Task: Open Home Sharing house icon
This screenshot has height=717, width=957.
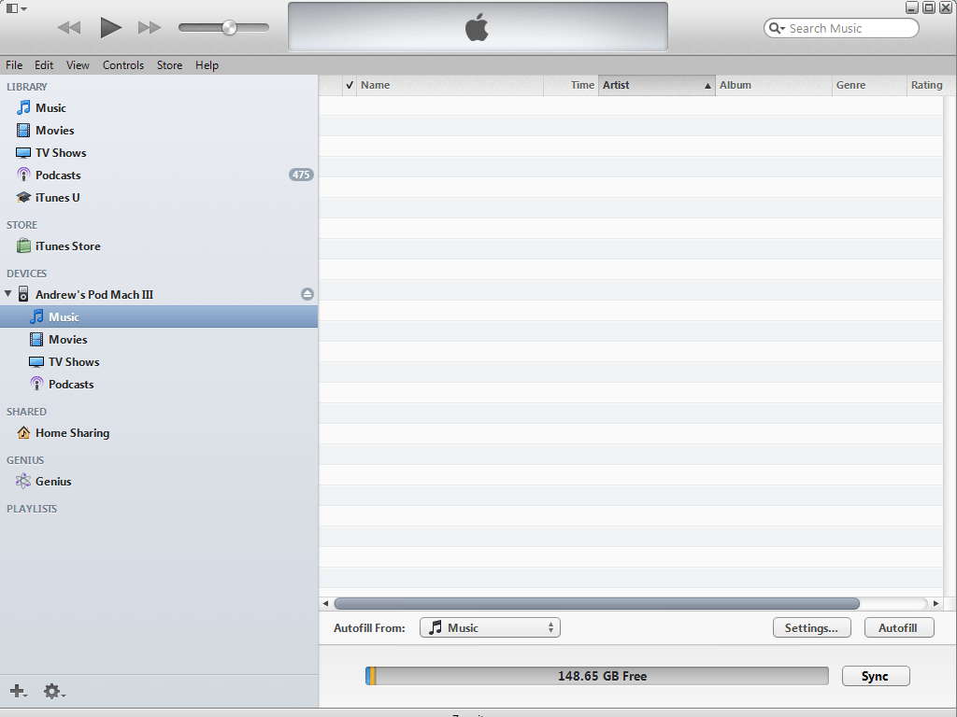Action: point(23,433)
